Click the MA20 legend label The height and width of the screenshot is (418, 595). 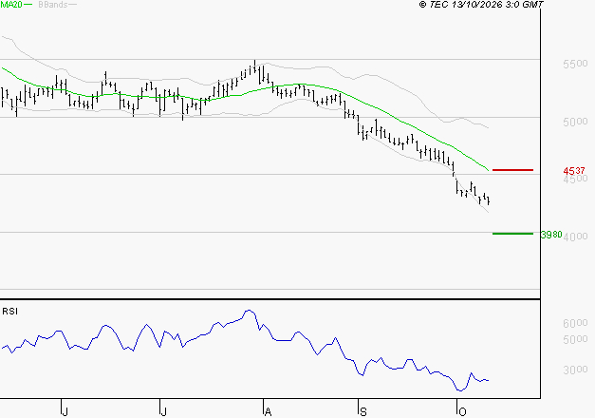tap(11, 5)
